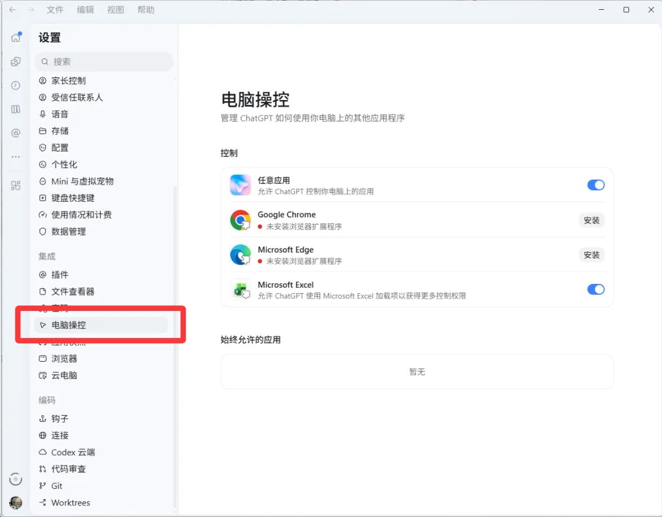Open the 编辑 menu
The width and height of the screenshot is (662, 517).
pos(85,10)
